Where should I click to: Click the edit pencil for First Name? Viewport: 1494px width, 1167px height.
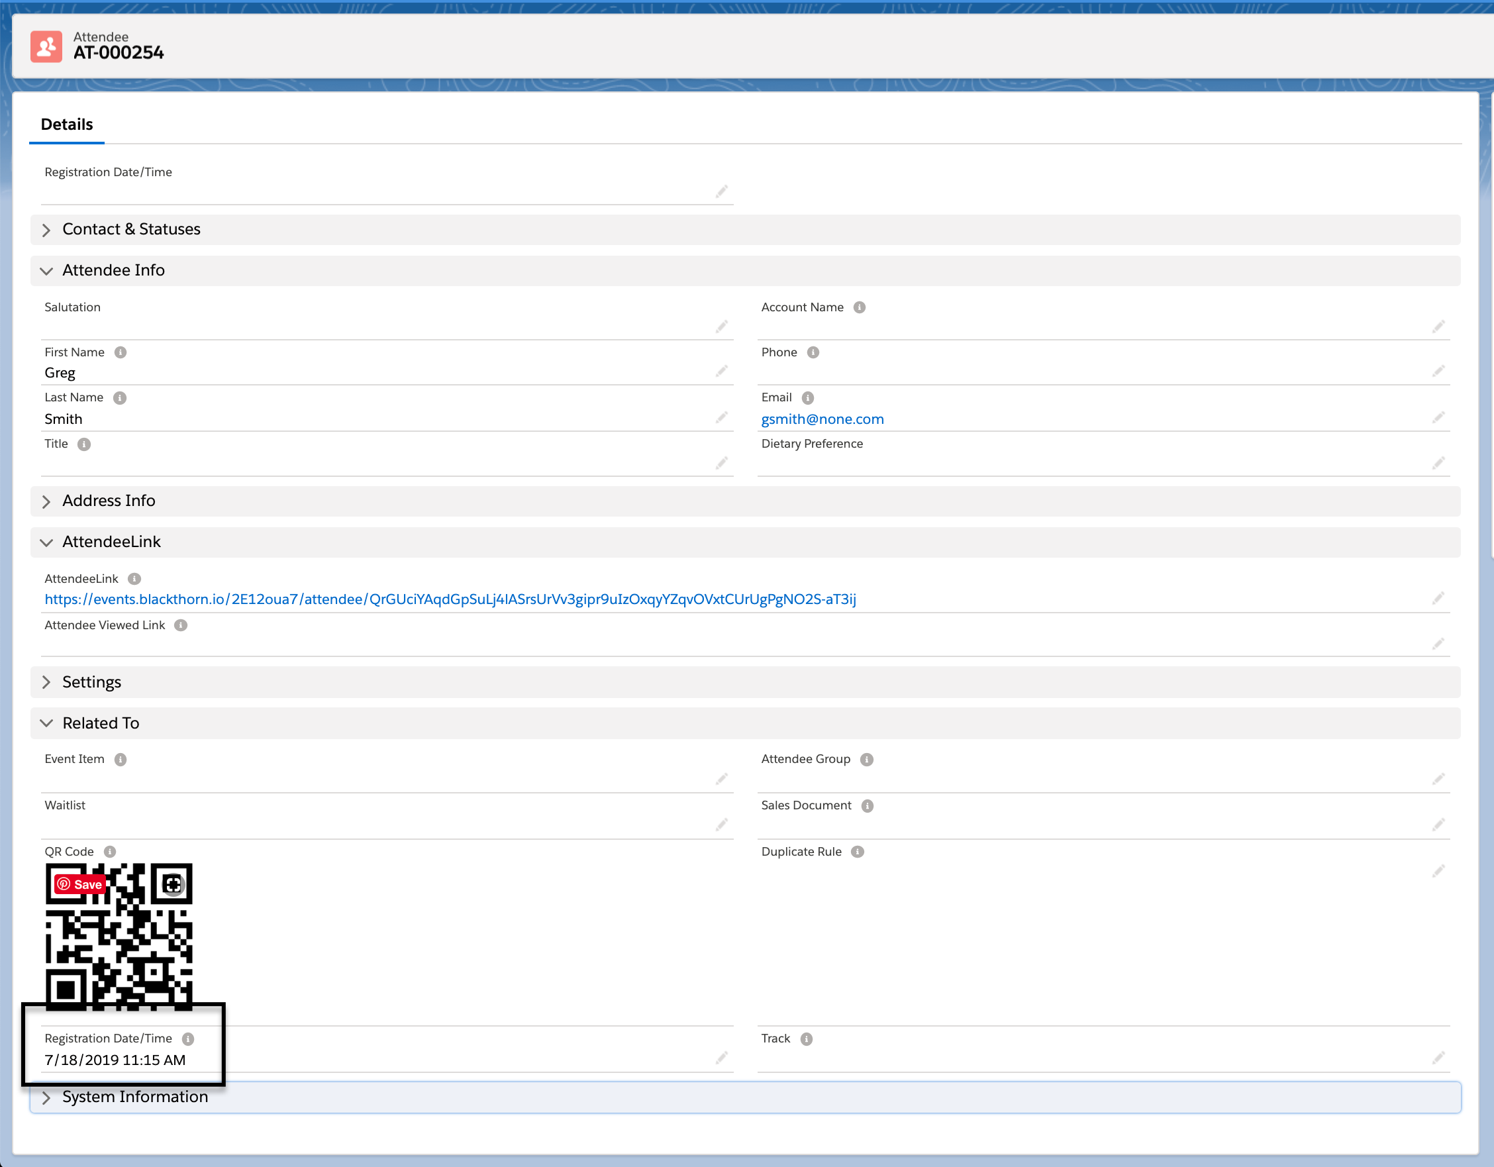pyautogui.click(x=721, y=372)
